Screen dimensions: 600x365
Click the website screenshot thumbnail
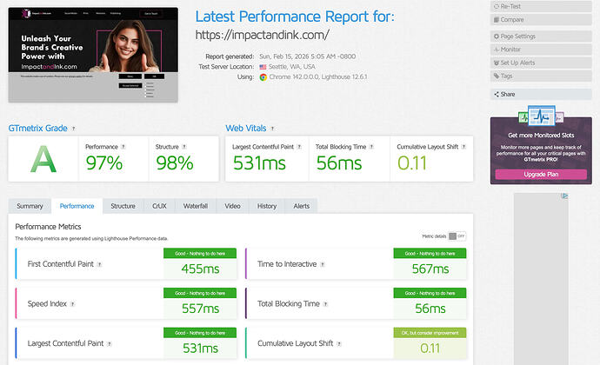[93, 55]
